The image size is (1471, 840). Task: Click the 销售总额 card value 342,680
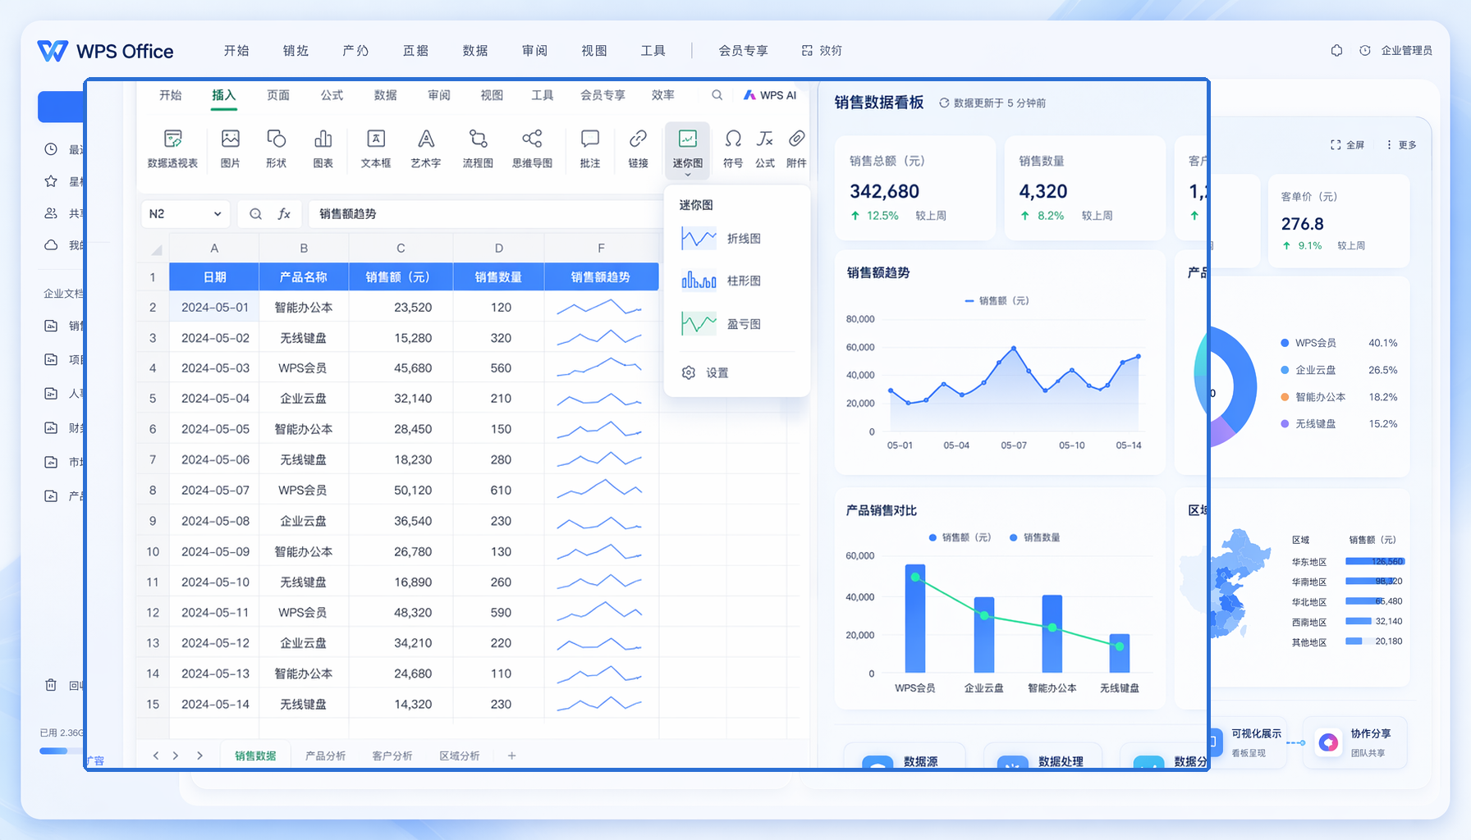(x=884, y=191)
